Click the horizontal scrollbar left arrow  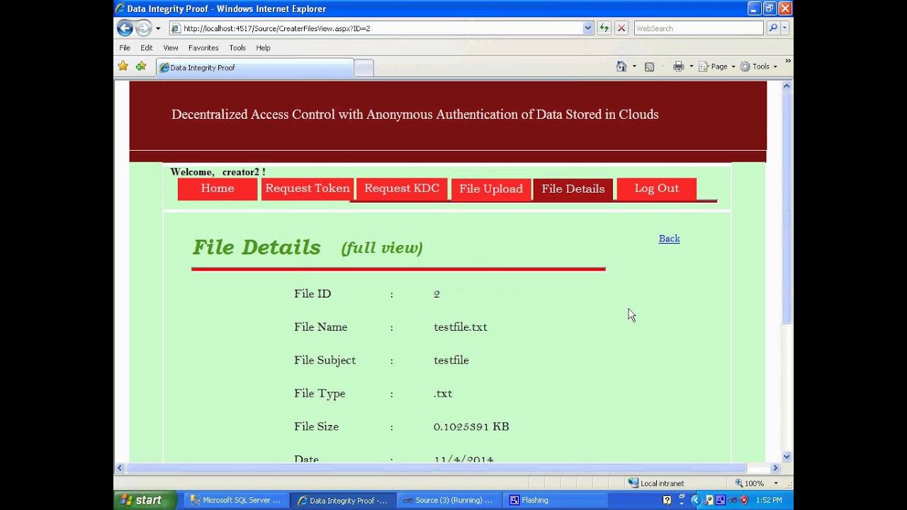pos(120,468)
